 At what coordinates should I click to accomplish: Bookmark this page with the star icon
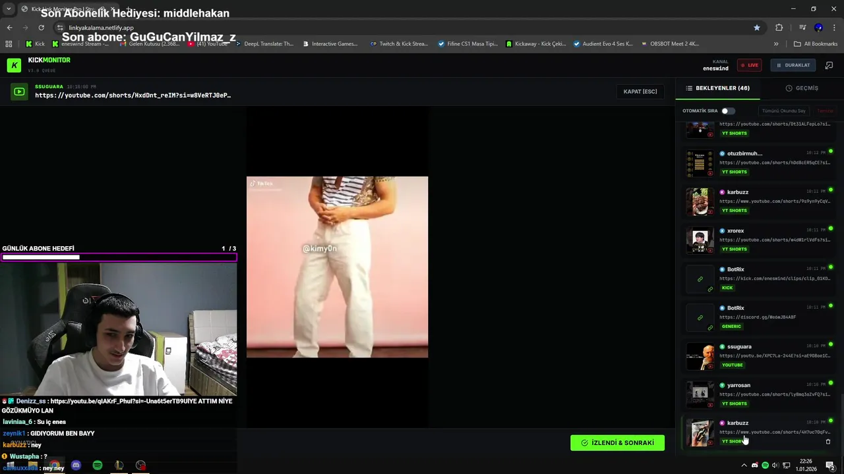(757, 28)
